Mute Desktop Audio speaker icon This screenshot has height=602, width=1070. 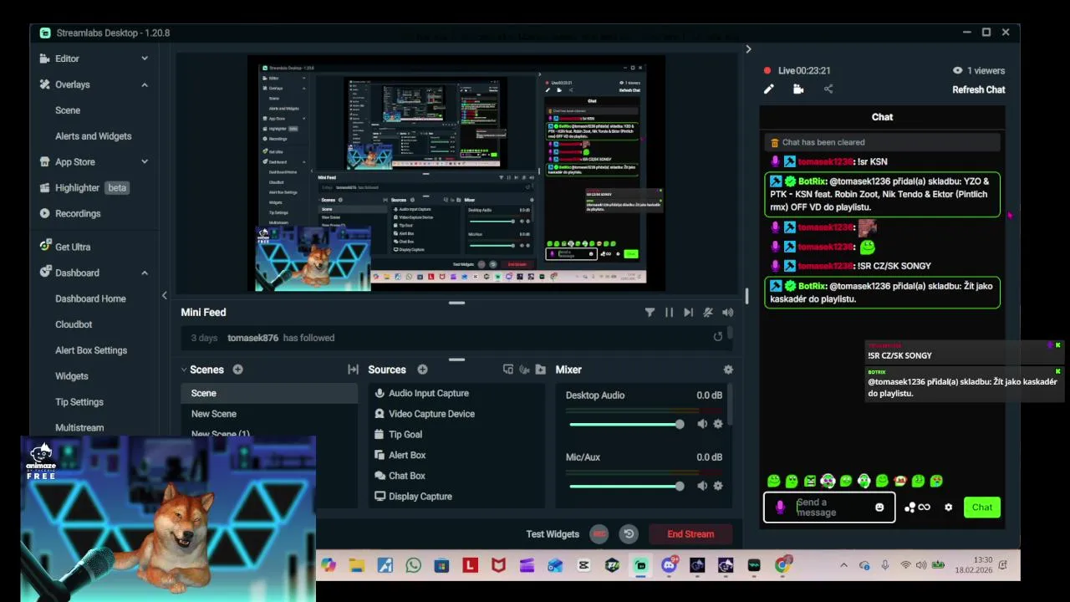pos(702,424)
